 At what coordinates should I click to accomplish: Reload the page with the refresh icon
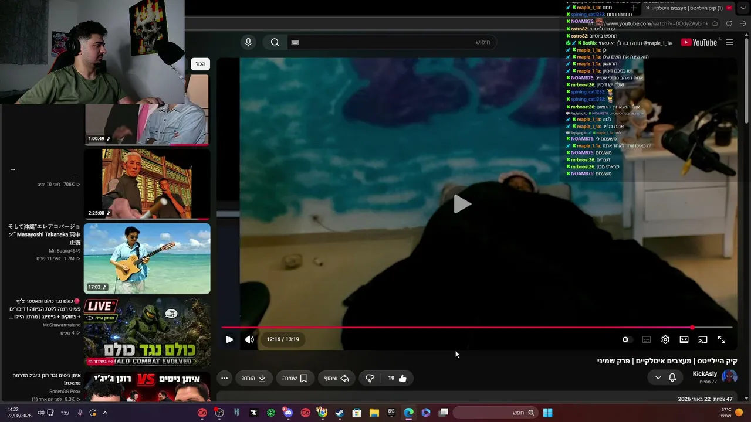tap(729, 23)
